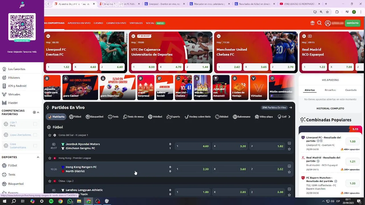The height and width of the screenshot is (205, 365).
Task: Select the Básquetbol live filter
Action: click(95, 117)
